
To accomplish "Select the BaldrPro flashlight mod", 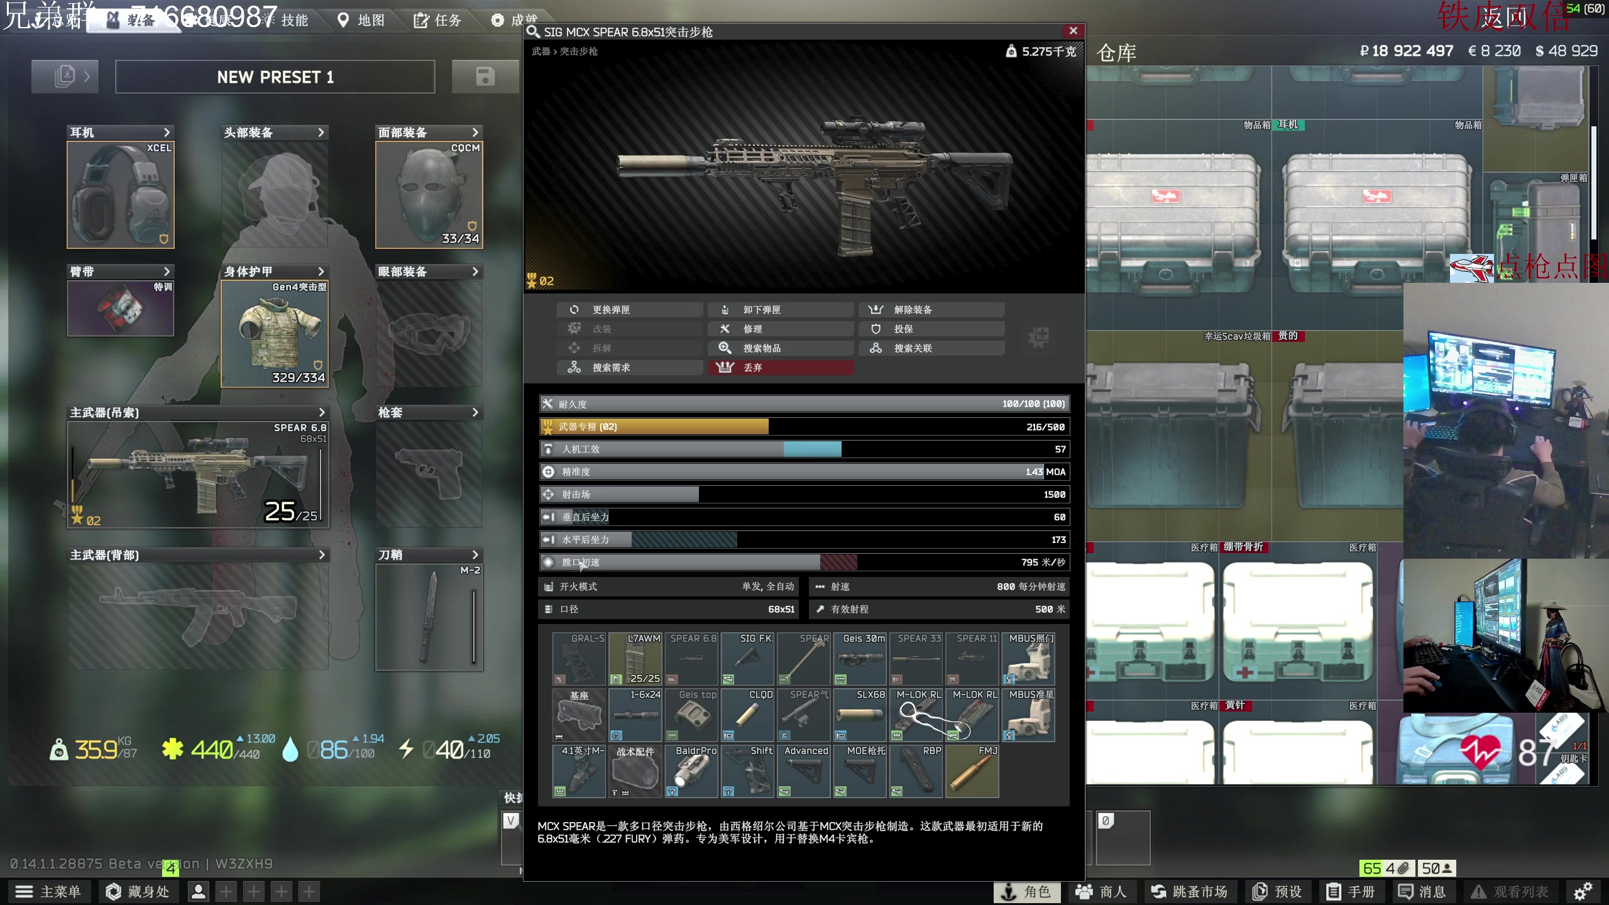I will point(691,771).
